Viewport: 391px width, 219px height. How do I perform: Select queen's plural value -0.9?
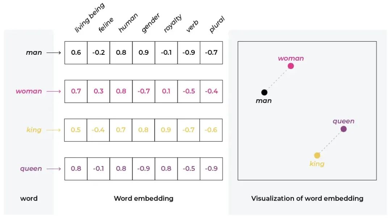211,169
